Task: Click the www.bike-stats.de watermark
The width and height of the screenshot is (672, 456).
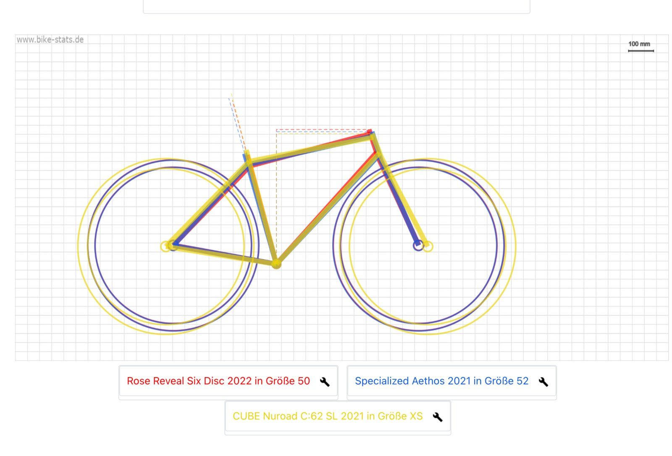Action: [x=50, y=40]
